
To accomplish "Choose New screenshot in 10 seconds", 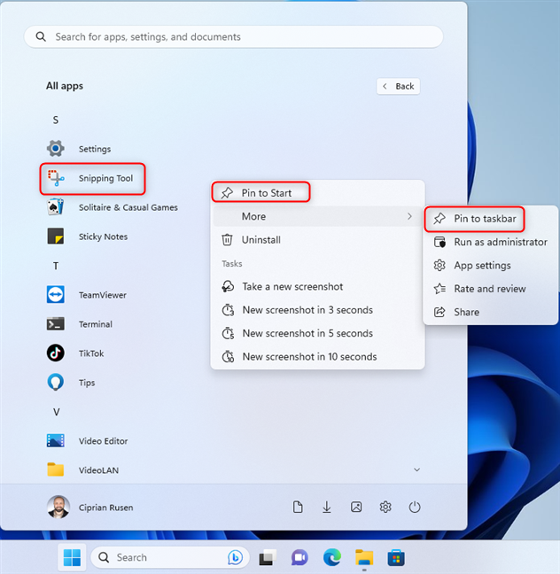I will tap(317, 357).
